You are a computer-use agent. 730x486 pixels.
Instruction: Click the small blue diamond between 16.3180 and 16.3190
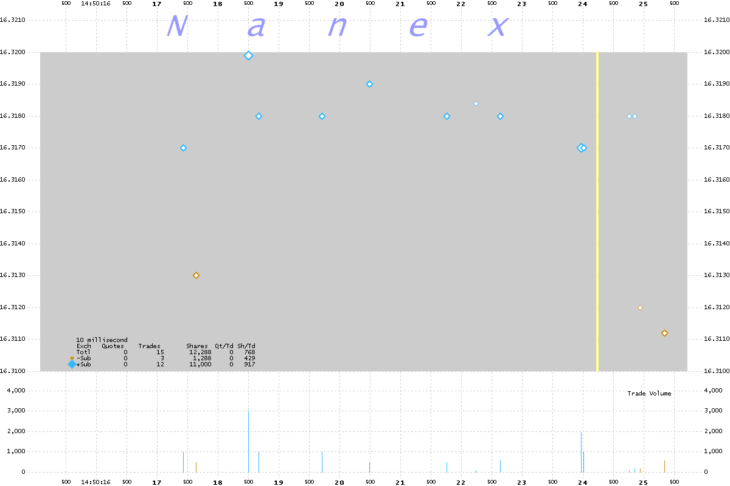476,103
